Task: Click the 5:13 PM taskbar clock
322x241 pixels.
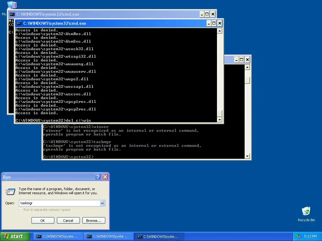Action: [310, 236]
